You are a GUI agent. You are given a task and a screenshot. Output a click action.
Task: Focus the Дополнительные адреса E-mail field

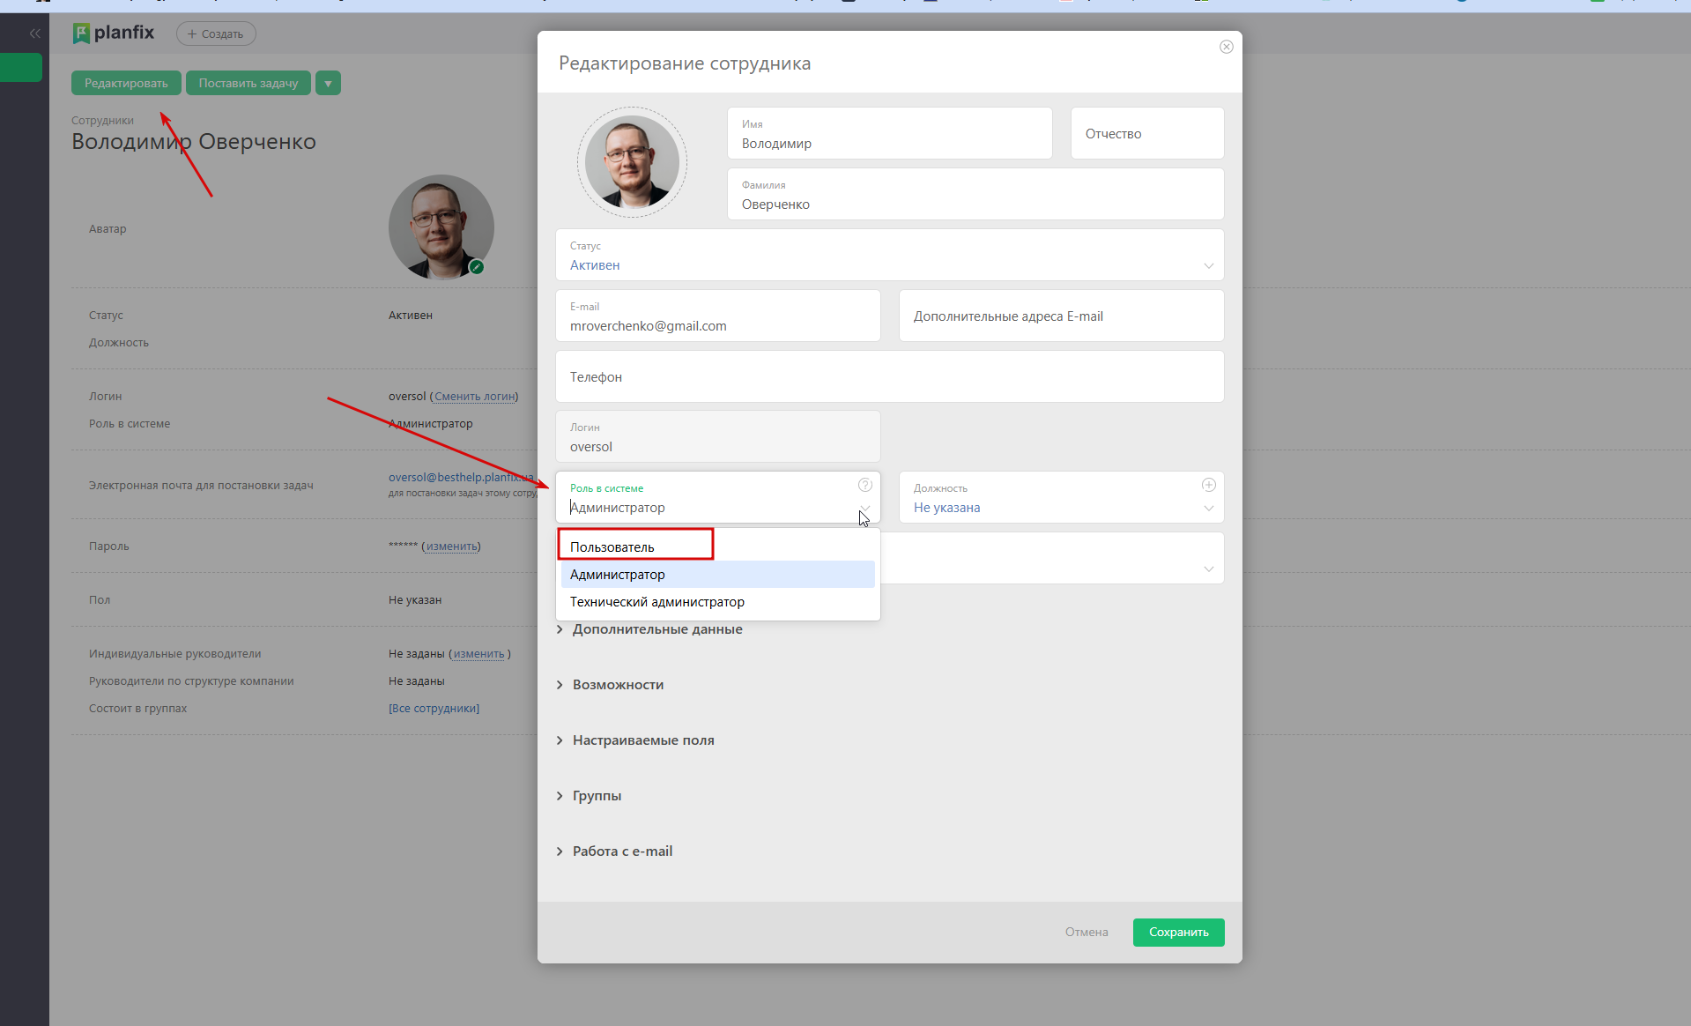[x=1061, y=316]
